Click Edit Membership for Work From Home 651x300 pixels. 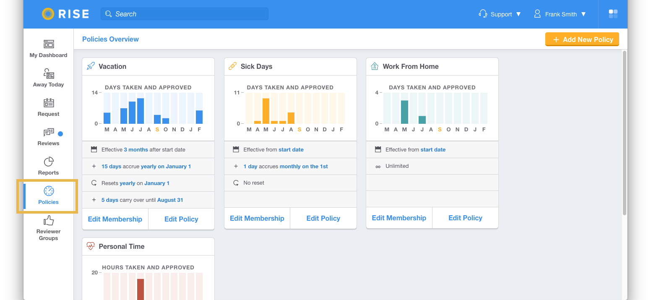399,218
